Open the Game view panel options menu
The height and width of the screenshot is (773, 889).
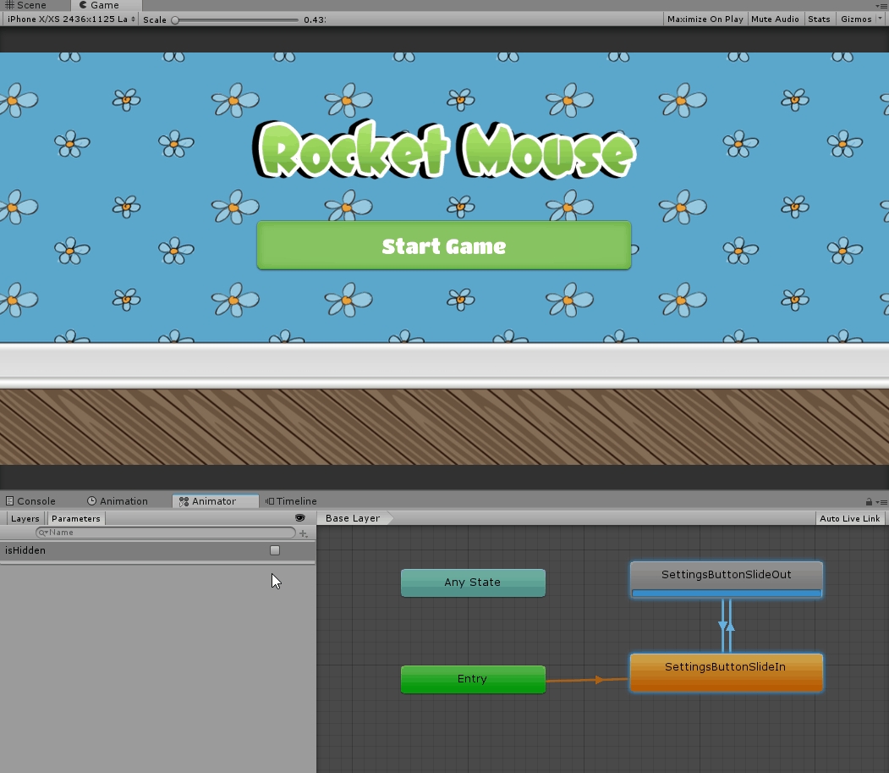[881, 5]
